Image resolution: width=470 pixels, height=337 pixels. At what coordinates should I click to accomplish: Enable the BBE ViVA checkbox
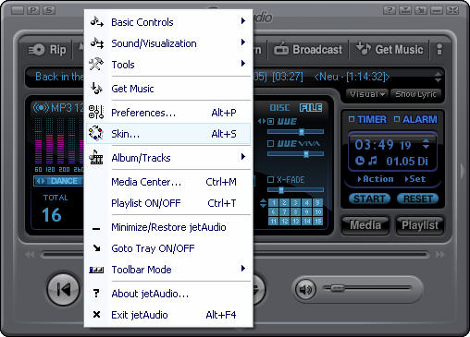click(x=270, y=144)
